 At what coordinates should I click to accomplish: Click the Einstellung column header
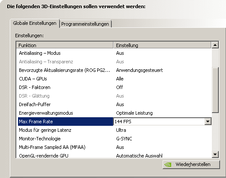(x=162, y=45)
